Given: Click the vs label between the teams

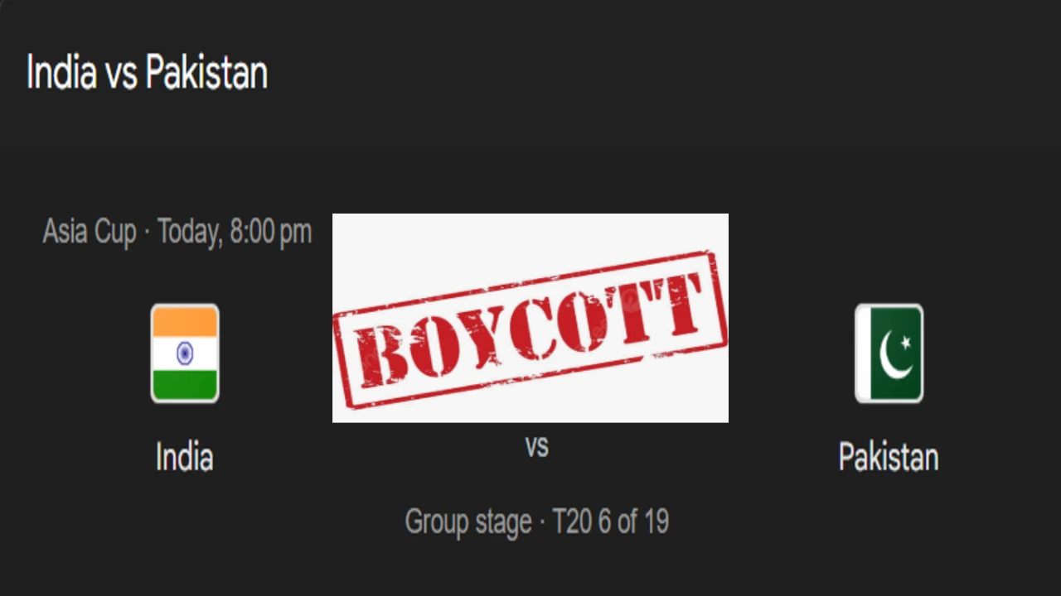Looking at the screenshot, I should click(x=537, y=447).
